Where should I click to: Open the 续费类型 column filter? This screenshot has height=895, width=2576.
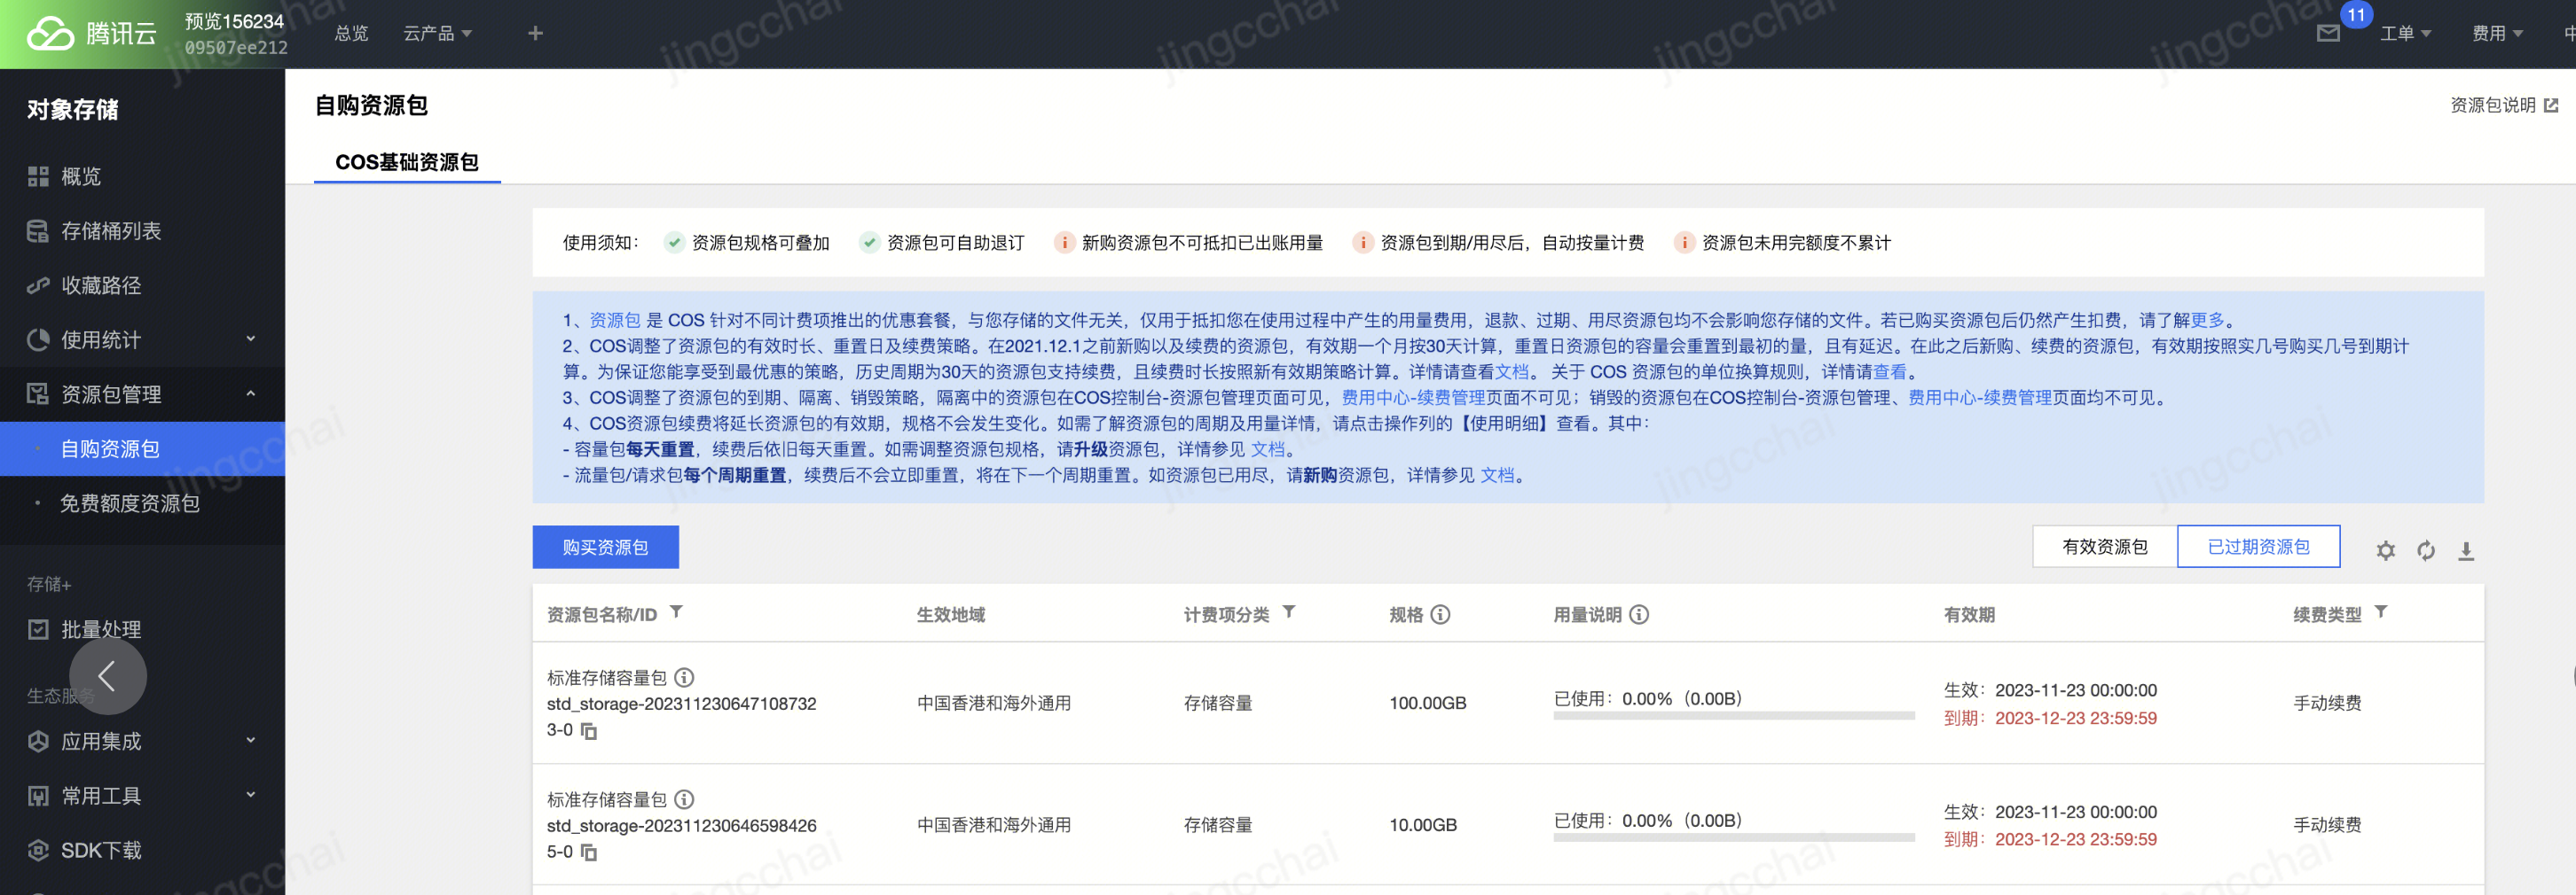(2381, 612)
